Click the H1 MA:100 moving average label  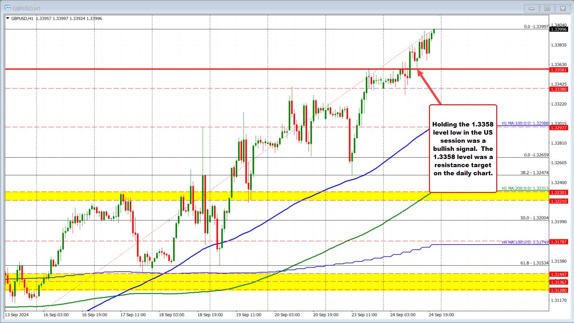525,123
